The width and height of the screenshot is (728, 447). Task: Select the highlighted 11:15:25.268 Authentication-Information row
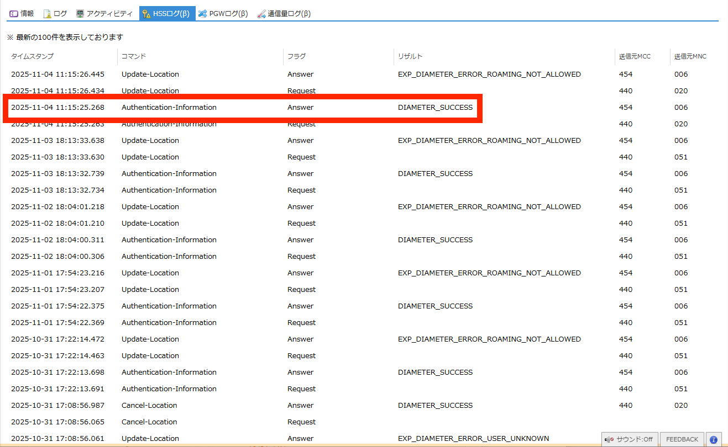[x=243, y=108]
